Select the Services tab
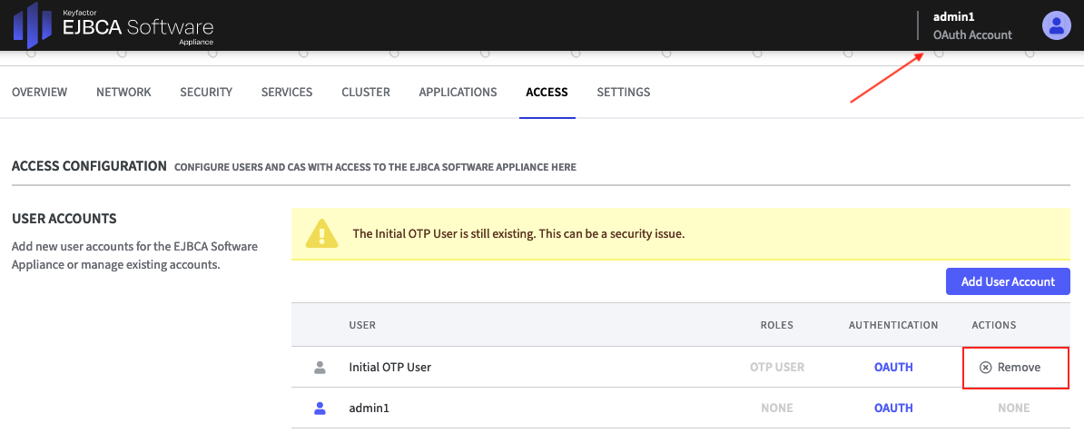Viewport: 1084px width, 433px height. pyautogui.click(x=287, y=93)
